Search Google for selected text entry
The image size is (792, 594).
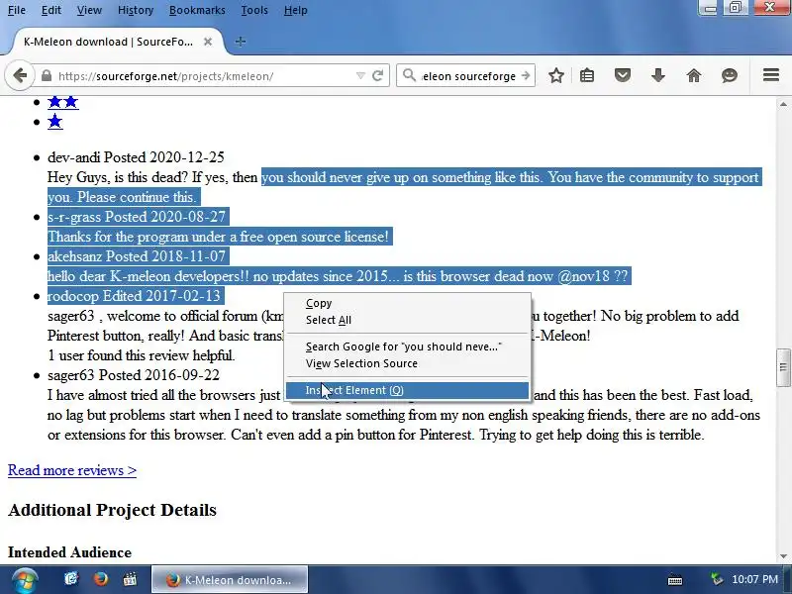408,347
